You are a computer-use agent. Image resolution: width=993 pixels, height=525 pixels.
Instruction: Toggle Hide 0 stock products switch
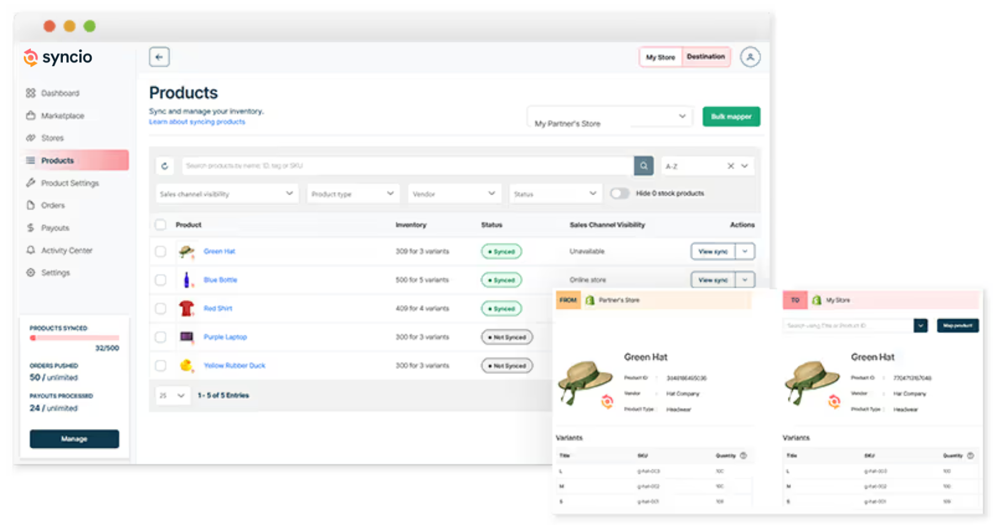coord(620,194)
